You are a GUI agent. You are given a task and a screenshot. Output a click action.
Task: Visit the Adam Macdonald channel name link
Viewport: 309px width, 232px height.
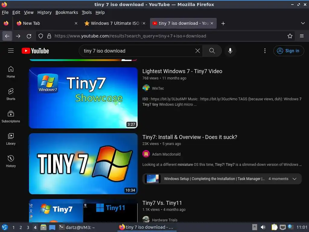pyautogui.click(x=166, y=154)
